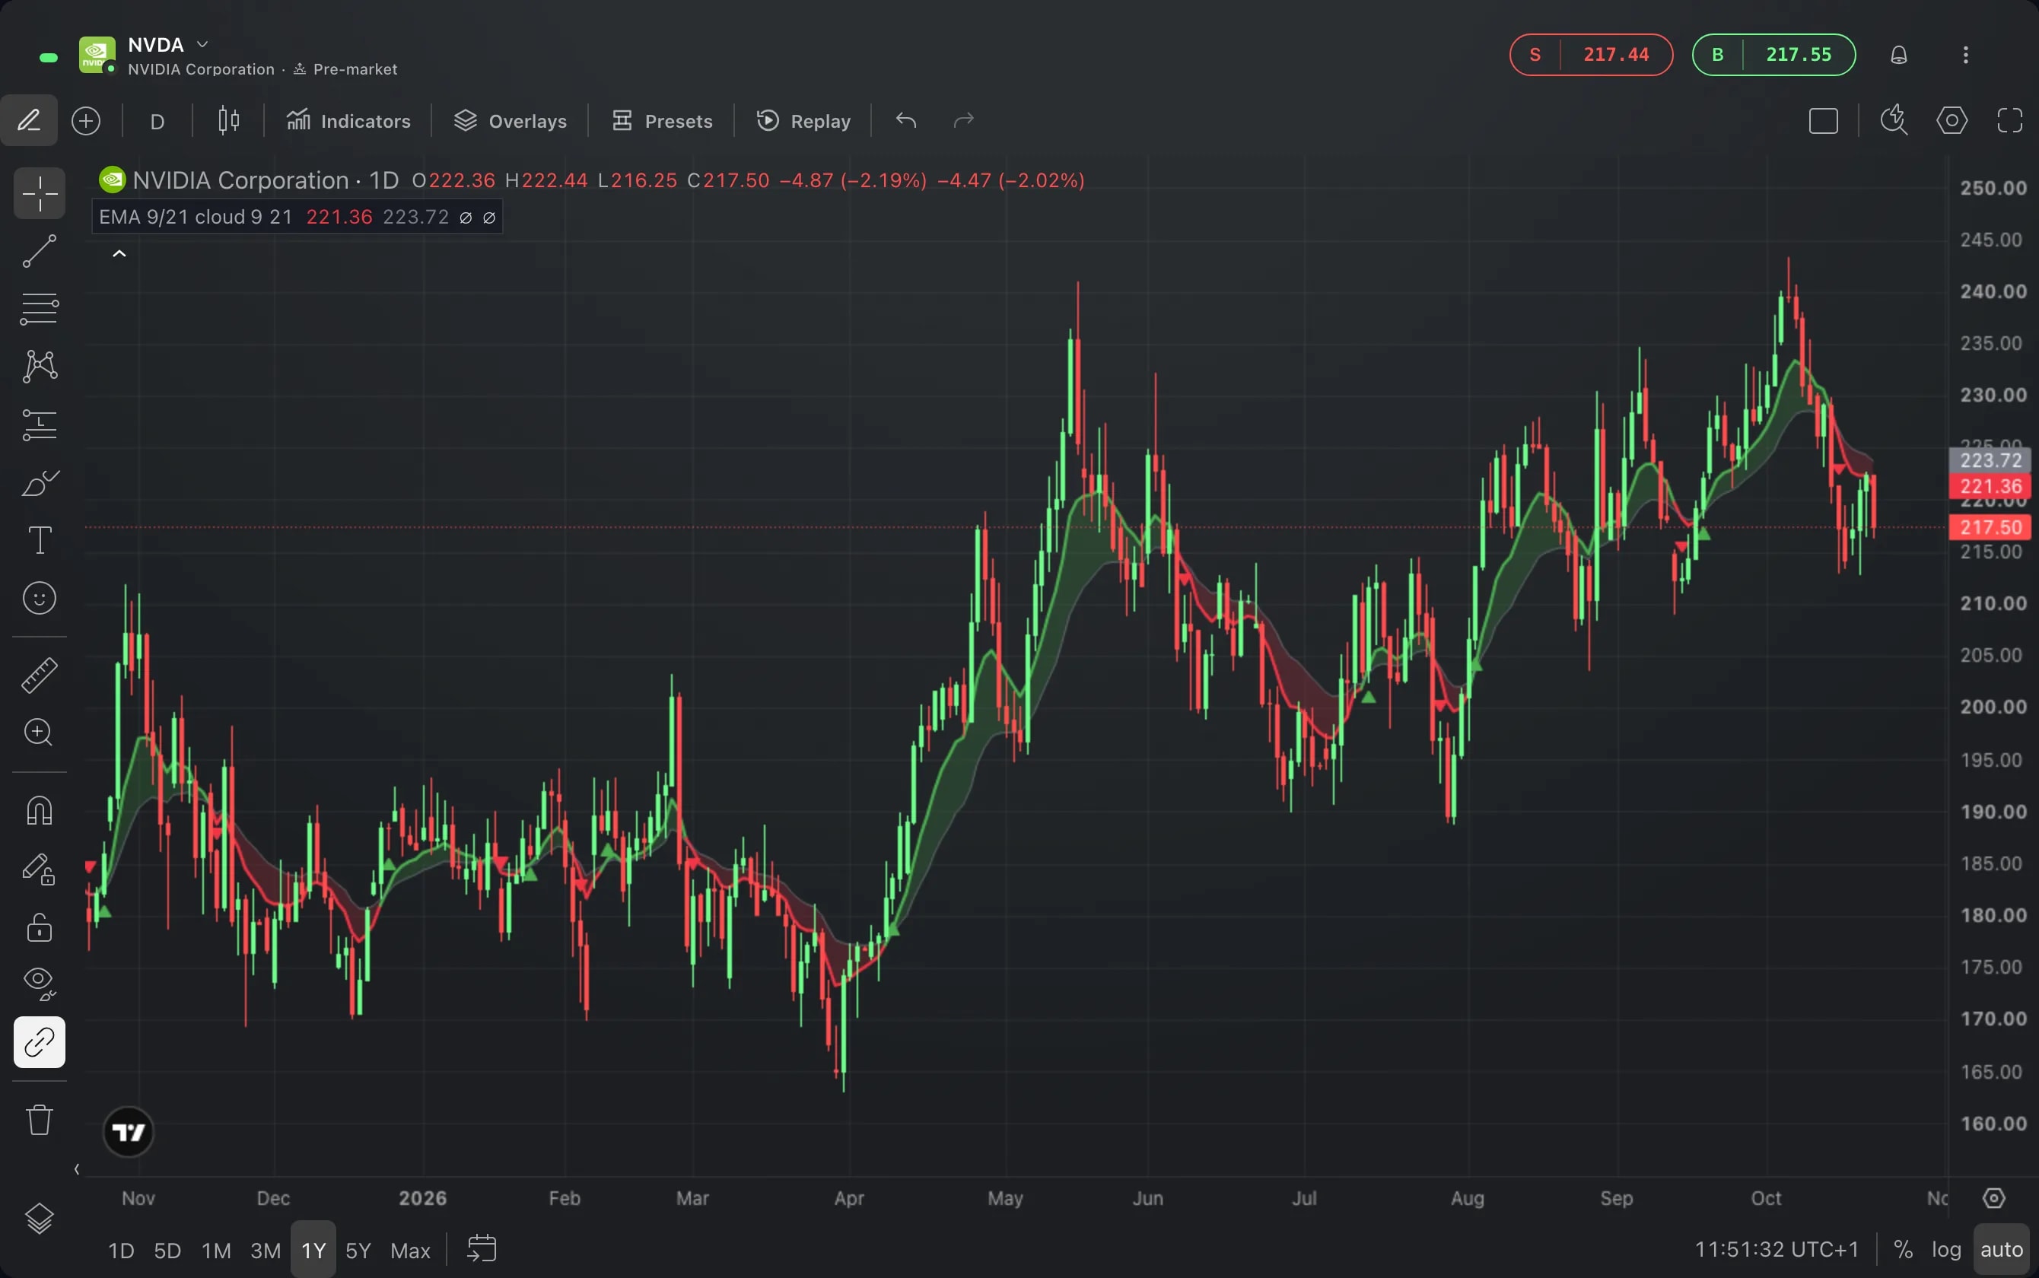
Task: Open the D interval dropdown
Action: [157, 122]
